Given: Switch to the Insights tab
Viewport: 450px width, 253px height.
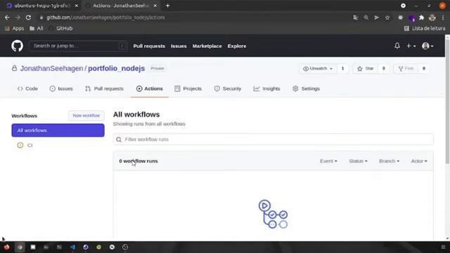Looking at the screenshot, I should click(x=266, y=89).
